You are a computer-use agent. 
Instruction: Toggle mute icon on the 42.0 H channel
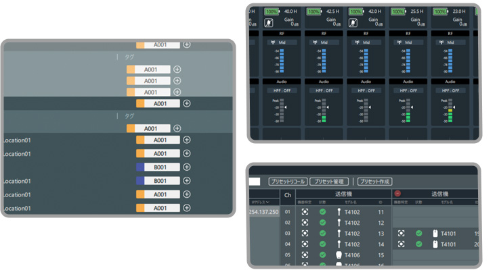click(x=353, y=23)
